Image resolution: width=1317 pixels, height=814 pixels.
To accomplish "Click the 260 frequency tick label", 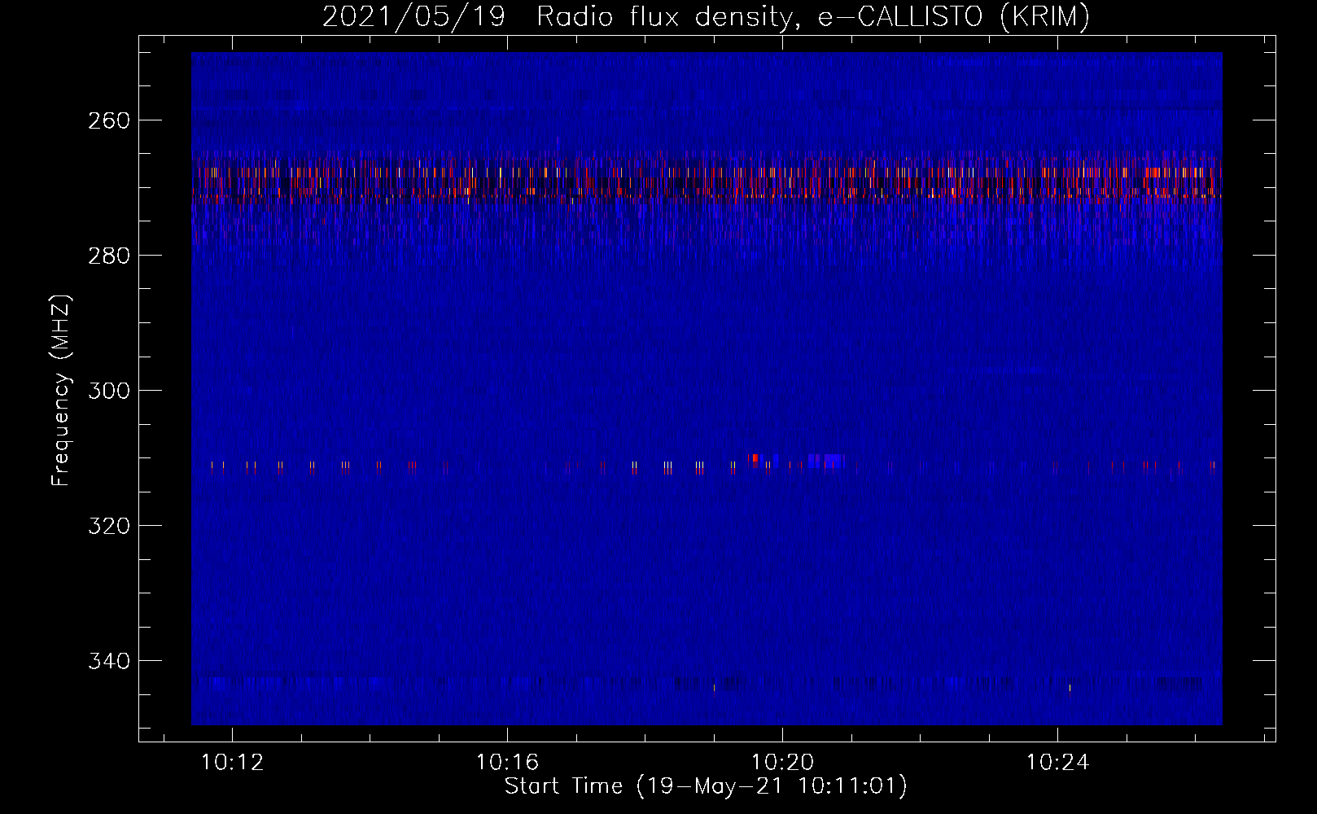I will tap(109, 120).
